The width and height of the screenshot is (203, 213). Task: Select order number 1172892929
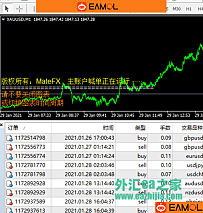[30, 193]
